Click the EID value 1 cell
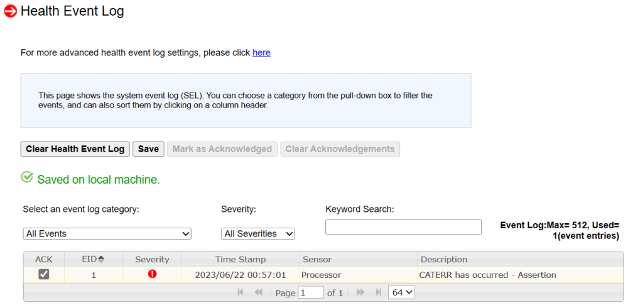This screenshot has width=628, height=305. 94,275
